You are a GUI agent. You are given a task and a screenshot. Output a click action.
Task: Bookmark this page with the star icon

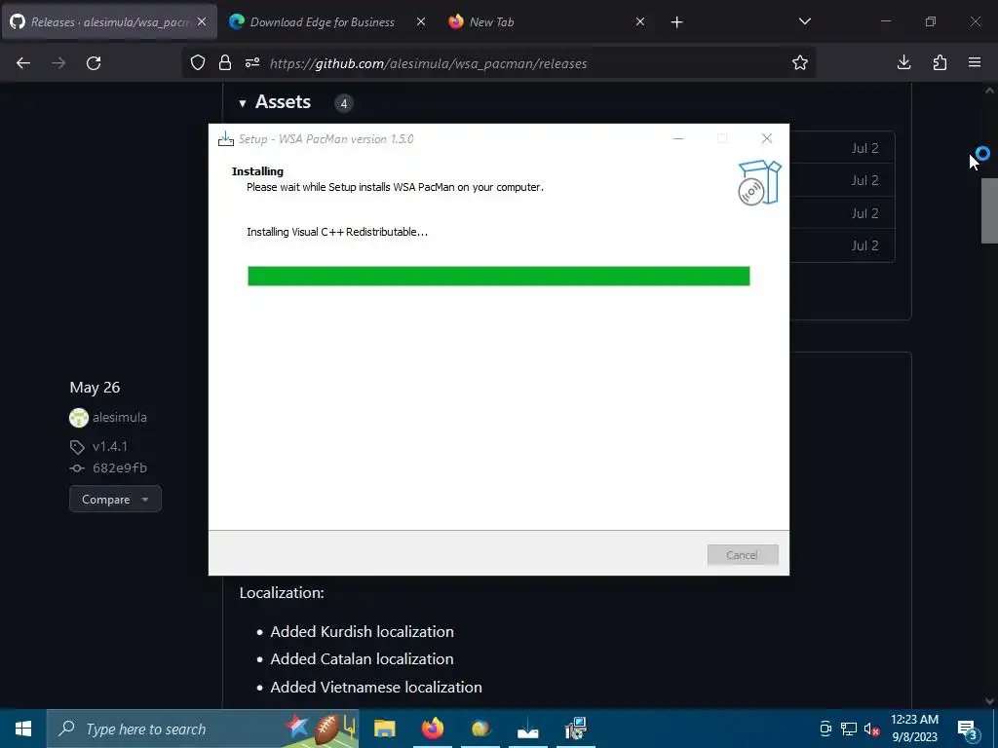(800, 63)
